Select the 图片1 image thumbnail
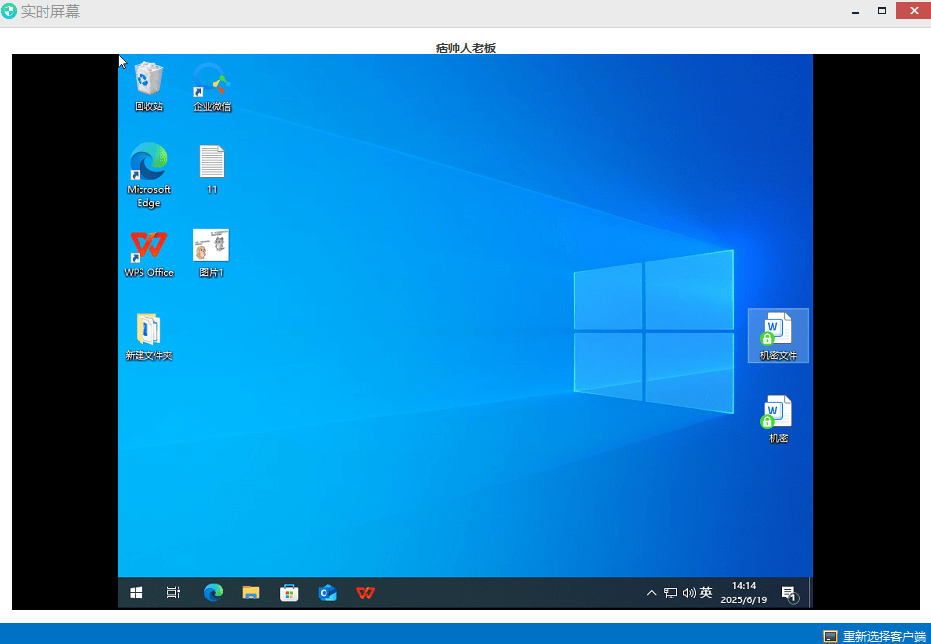Screen dimensions: 931x644 point(211,246)
